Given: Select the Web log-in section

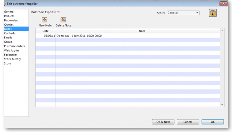Looking at the screenshot, I should (x=11, y=50).
